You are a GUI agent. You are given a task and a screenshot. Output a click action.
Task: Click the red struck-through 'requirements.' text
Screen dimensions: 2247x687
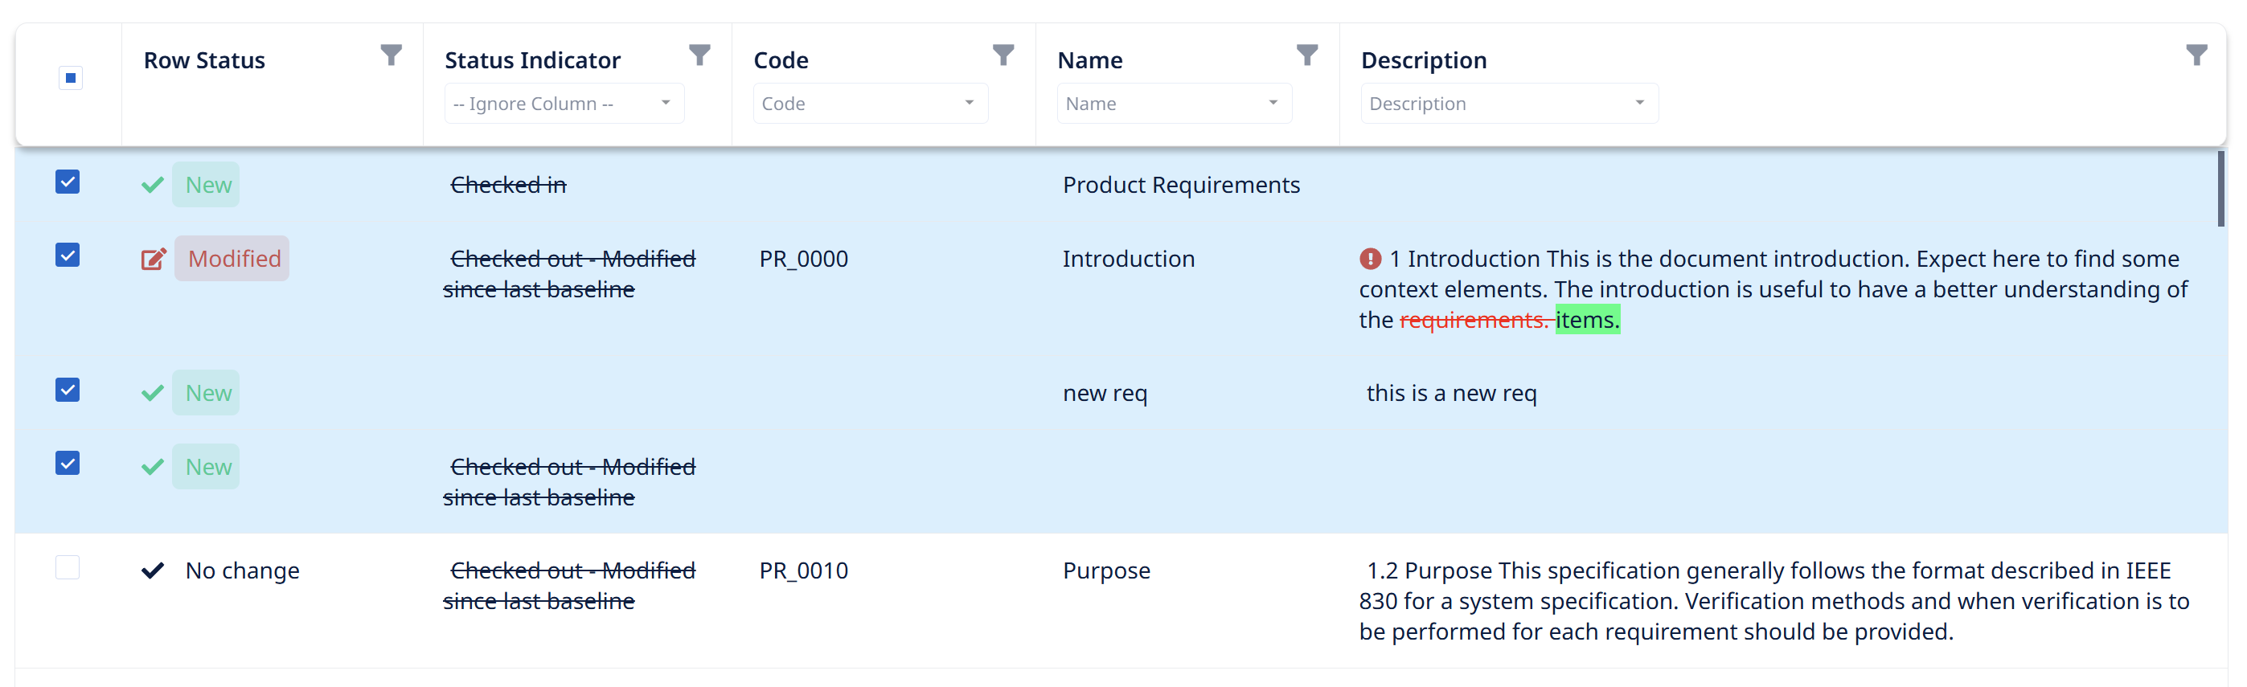click(1475, 320)
